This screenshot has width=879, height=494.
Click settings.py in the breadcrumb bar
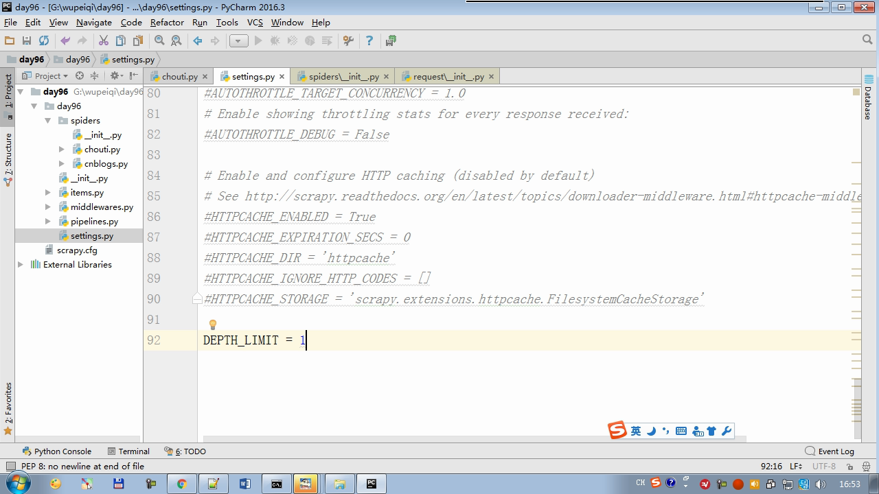click(x=127, y=59)
